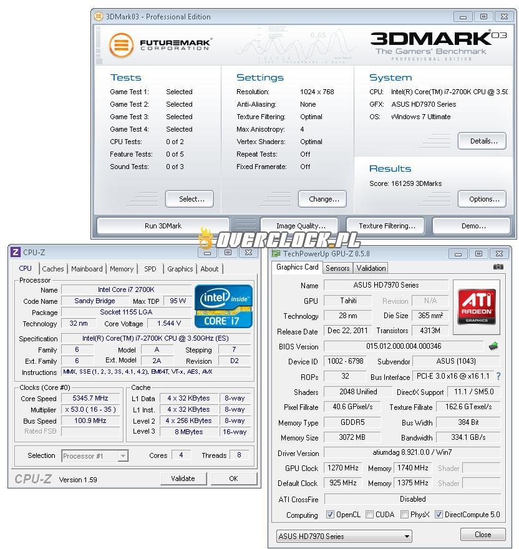Open the ASUS HD7970 Series card dropdown
Screen dimensions: 519x549
pos(344,536)
